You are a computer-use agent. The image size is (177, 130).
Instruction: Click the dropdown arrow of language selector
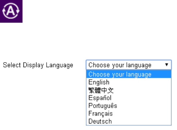point(167,65)
